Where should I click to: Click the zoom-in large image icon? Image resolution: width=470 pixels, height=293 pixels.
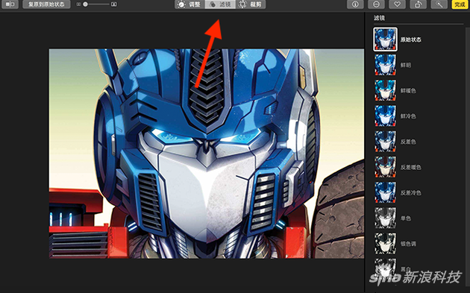(114, 4)
